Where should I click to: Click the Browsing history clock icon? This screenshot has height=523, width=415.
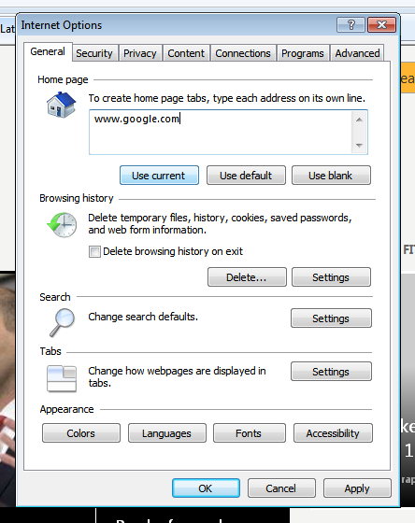click(62, 224)
